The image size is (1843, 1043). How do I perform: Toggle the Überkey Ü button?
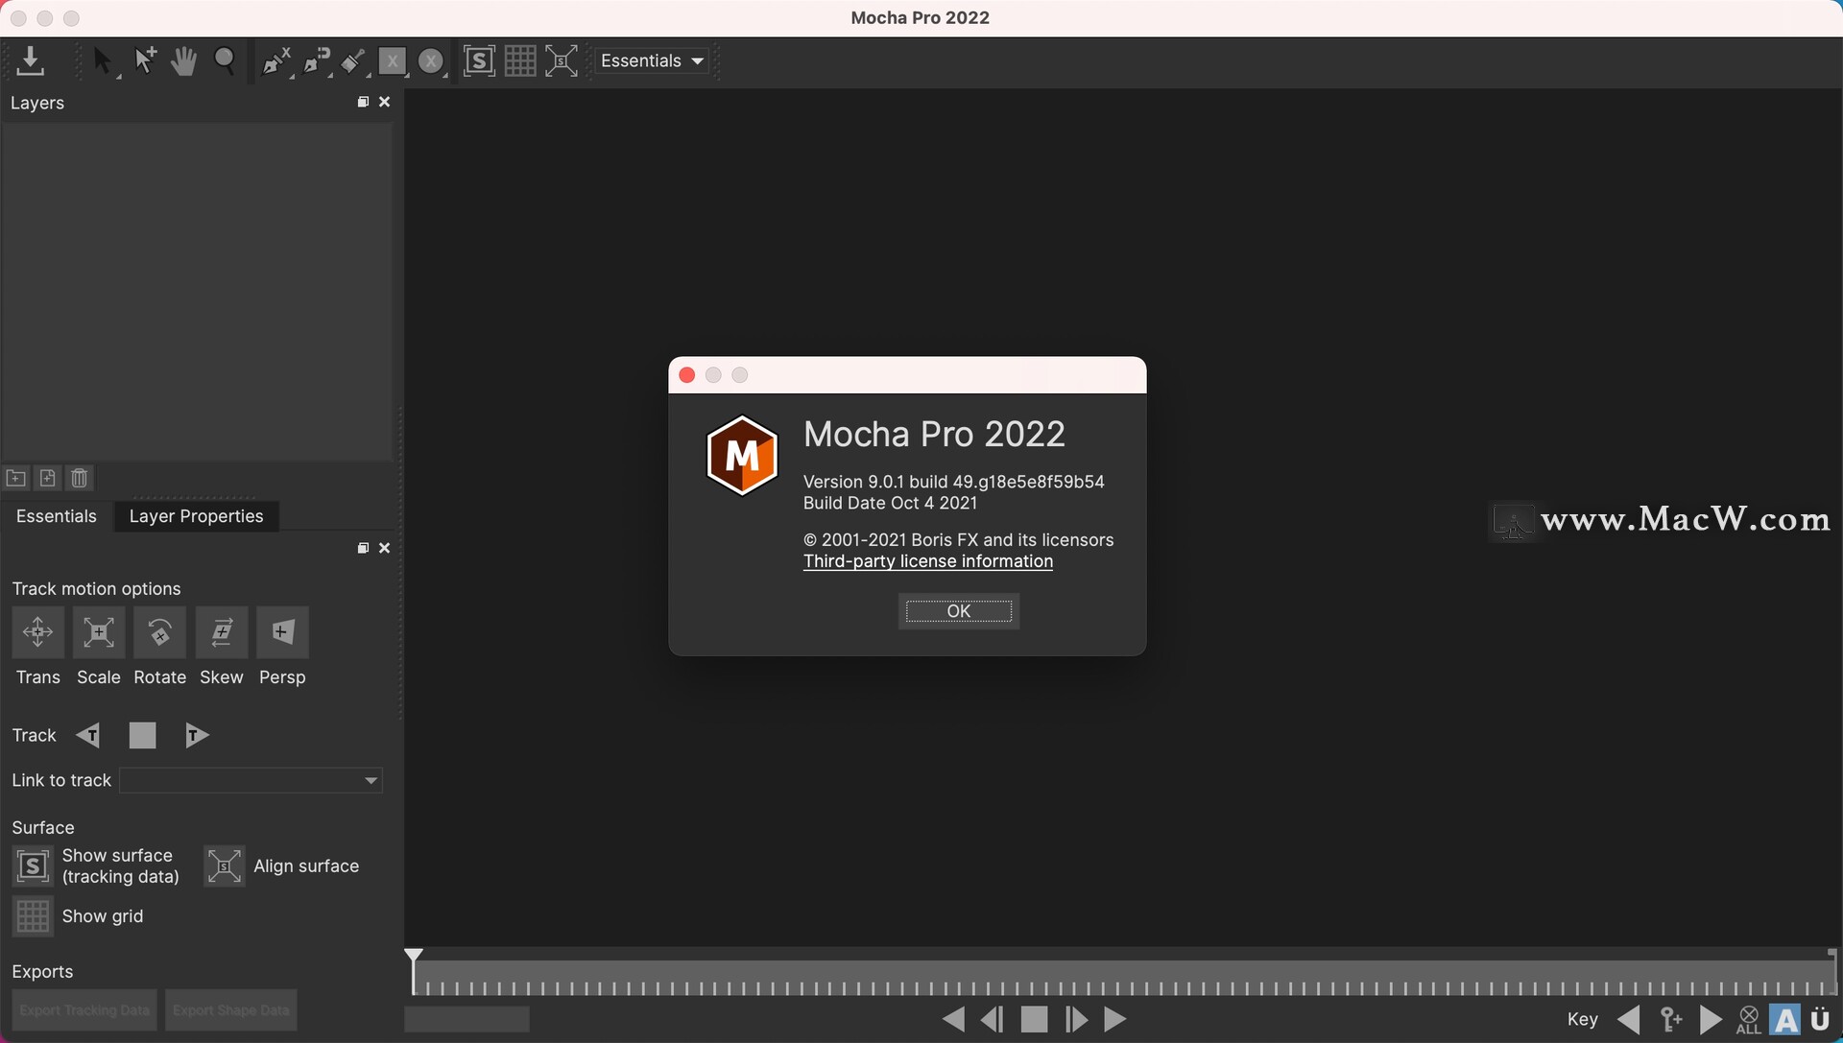1820,1019
